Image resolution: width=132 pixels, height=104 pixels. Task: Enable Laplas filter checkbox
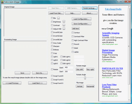coord(73,52)
